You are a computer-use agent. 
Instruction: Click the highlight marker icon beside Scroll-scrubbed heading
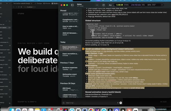pos(83,49)
